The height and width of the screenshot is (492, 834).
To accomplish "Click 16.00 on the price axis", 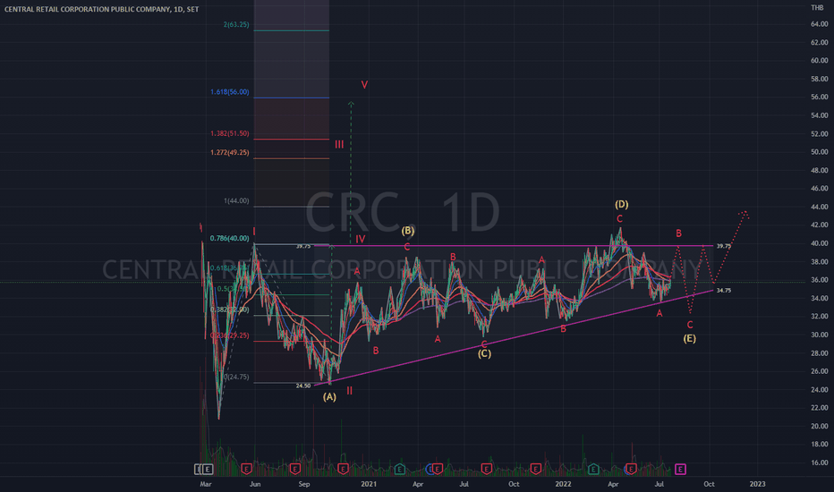I will [x=819, y=462].
